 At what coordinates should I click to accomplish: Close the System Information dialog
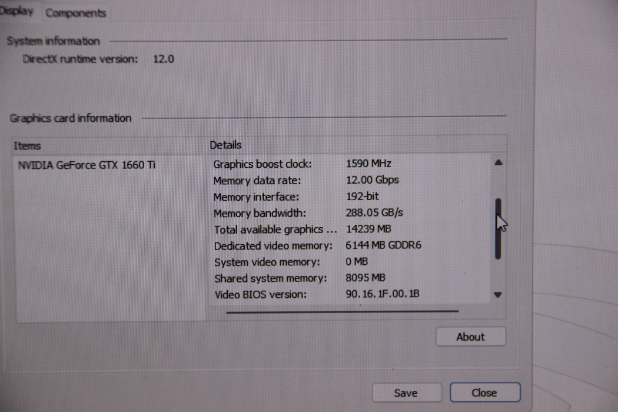click(485, 393)
